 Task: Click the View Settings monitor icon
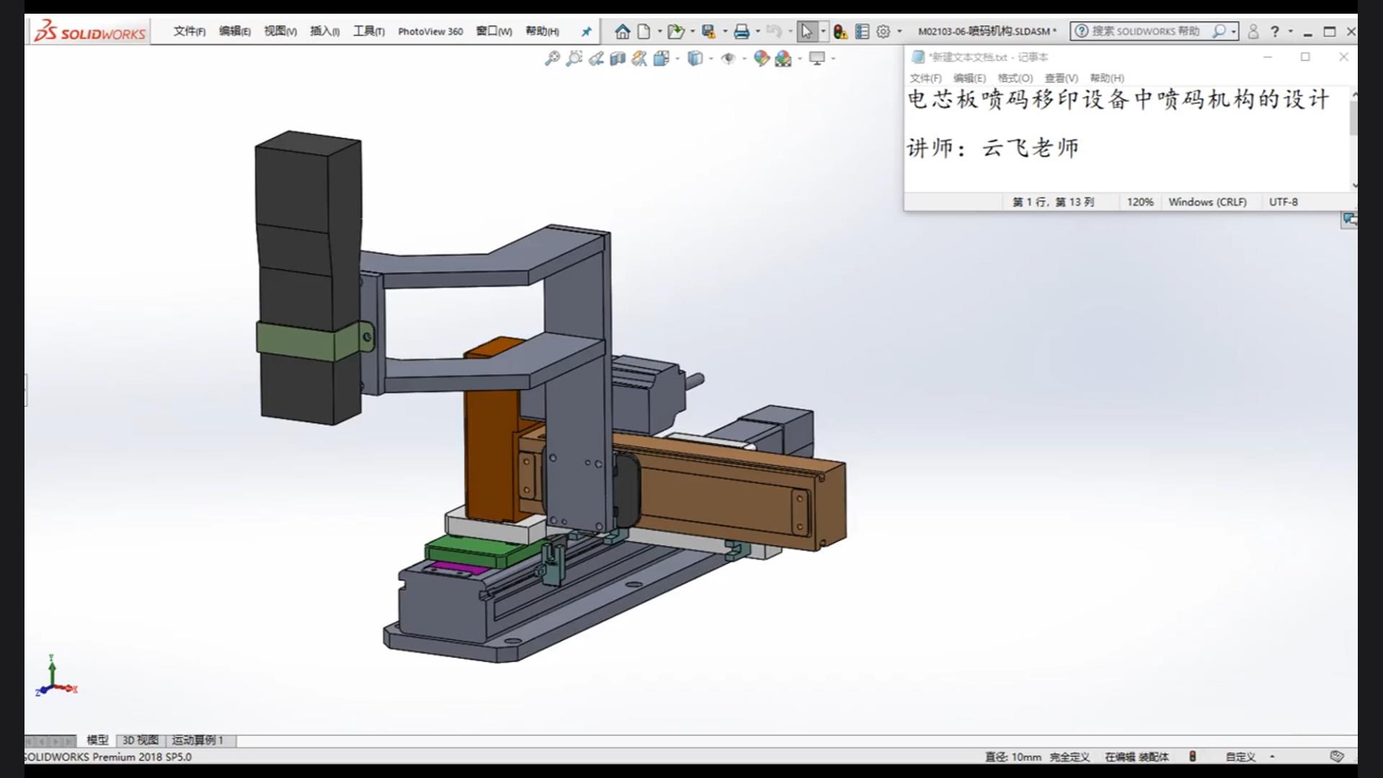coord(817,58)
